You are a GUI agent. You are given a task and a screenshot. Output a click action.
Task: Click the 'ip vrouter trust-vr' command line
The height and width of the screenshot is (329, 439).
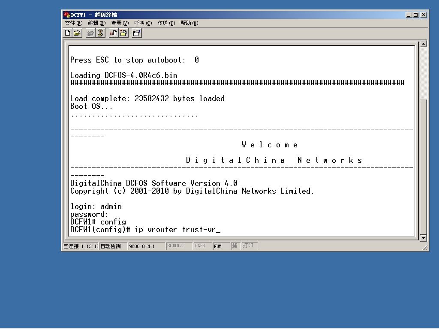(x=145, y=230)
